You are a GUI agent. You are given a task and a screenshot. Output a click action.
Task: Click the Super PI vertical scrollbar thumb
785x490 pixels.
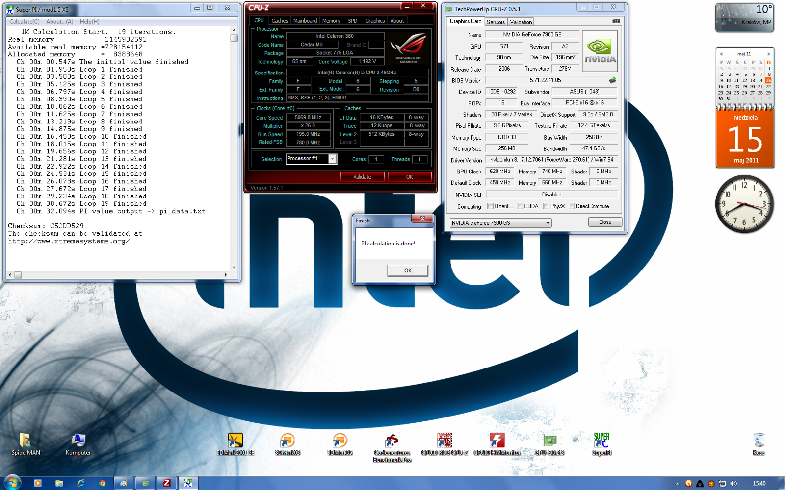[x=234, y=38]
